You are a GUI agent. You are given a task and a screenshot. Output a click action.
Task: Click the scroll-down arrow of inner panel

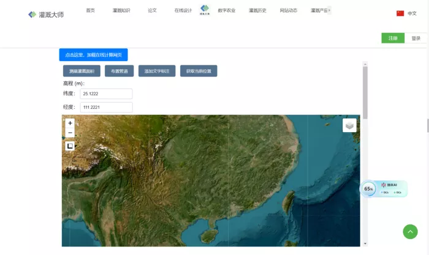365,243
